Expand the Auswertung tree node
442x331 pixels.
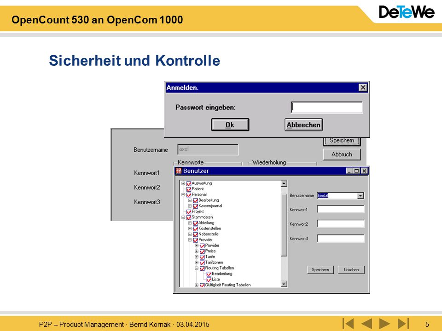[x=183, y=183]
